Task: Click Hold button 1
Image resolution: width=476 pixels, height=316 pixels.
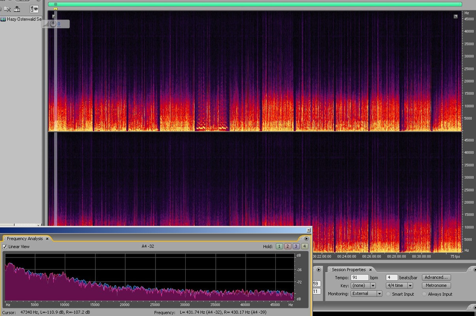Action: (279, 246)
